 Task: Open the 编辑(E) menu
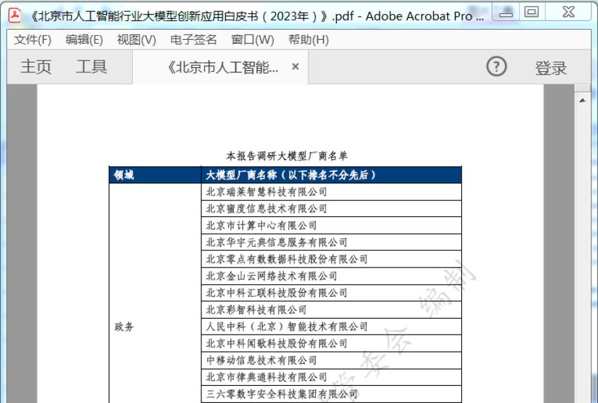point(84,40)
